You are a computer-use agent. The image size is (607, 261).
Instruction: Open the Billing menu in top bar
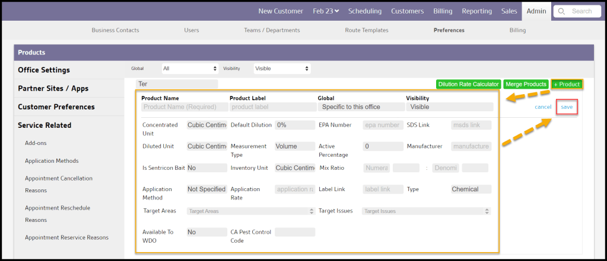click(x=442, y=11)
